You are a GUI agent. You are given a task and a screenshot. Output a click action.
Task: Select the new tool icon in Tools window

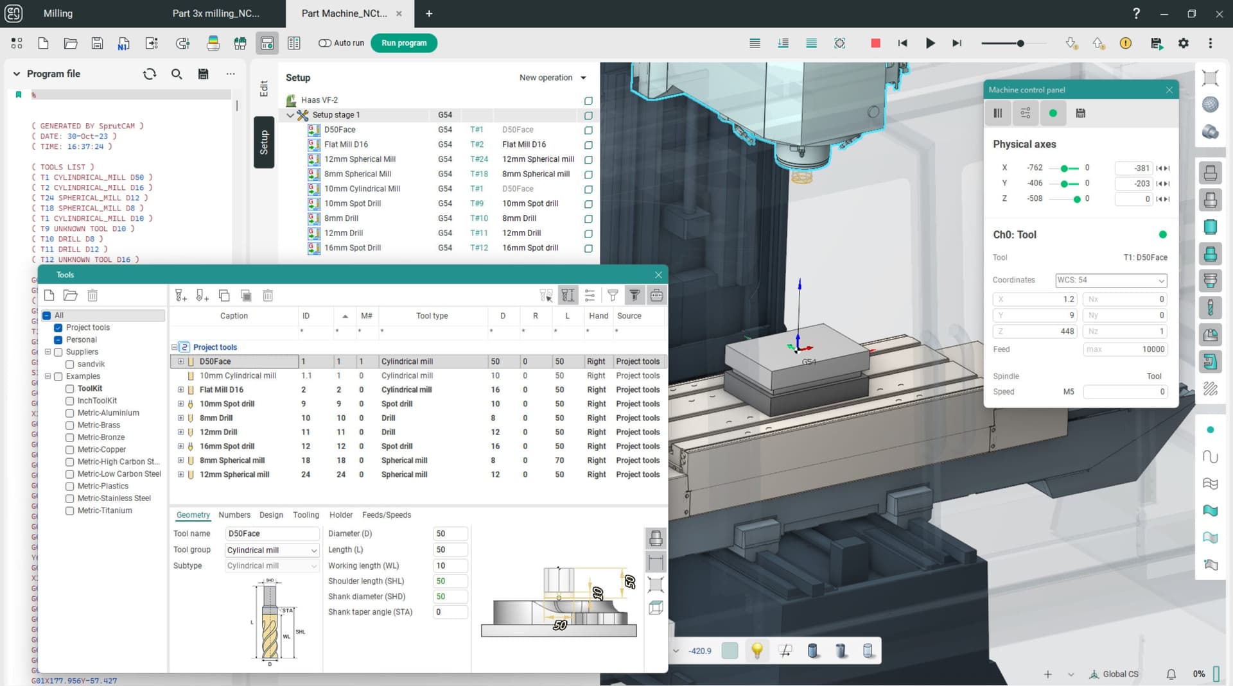pyautogui.click(x=180, y=295)
